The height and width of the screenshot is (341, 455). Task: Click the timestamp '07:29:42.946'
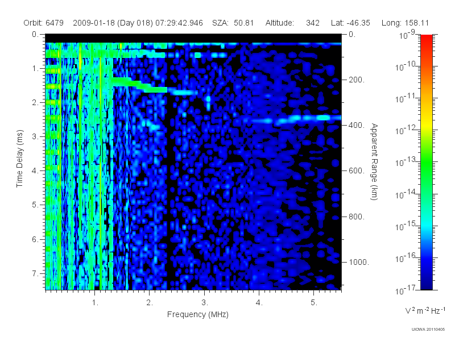pyautogui.click(x=179, y=23)
